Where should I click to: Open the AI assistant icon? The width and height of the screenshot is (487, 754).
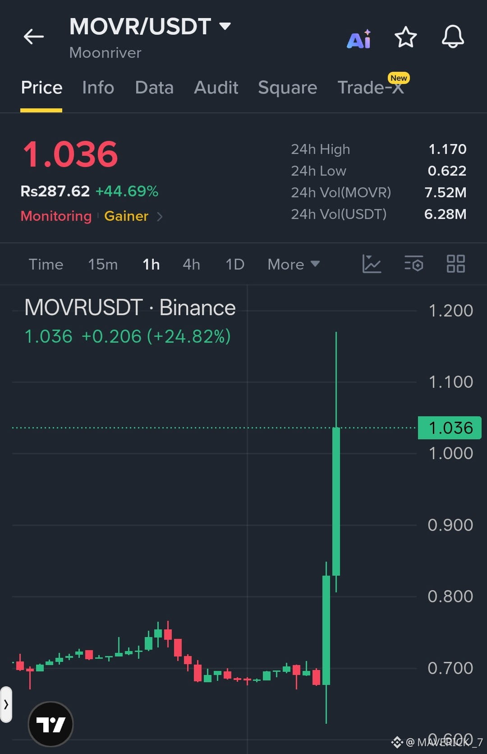tap(359, 38)
